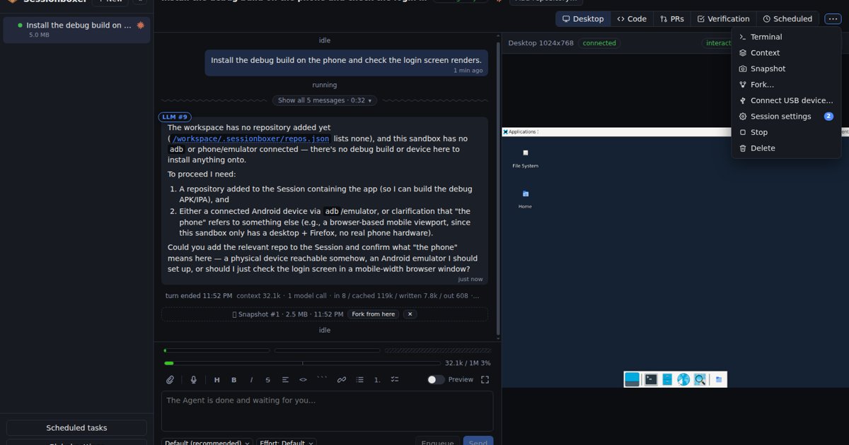
Task: Choose Connect USB device… from the menu
Action: 786,100
